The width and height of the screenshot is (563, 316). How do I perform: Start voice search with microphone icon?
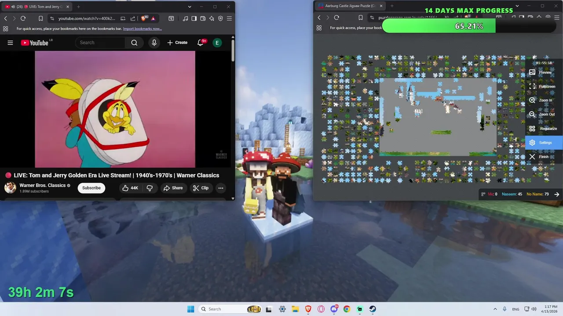click(x=154, y=43)
